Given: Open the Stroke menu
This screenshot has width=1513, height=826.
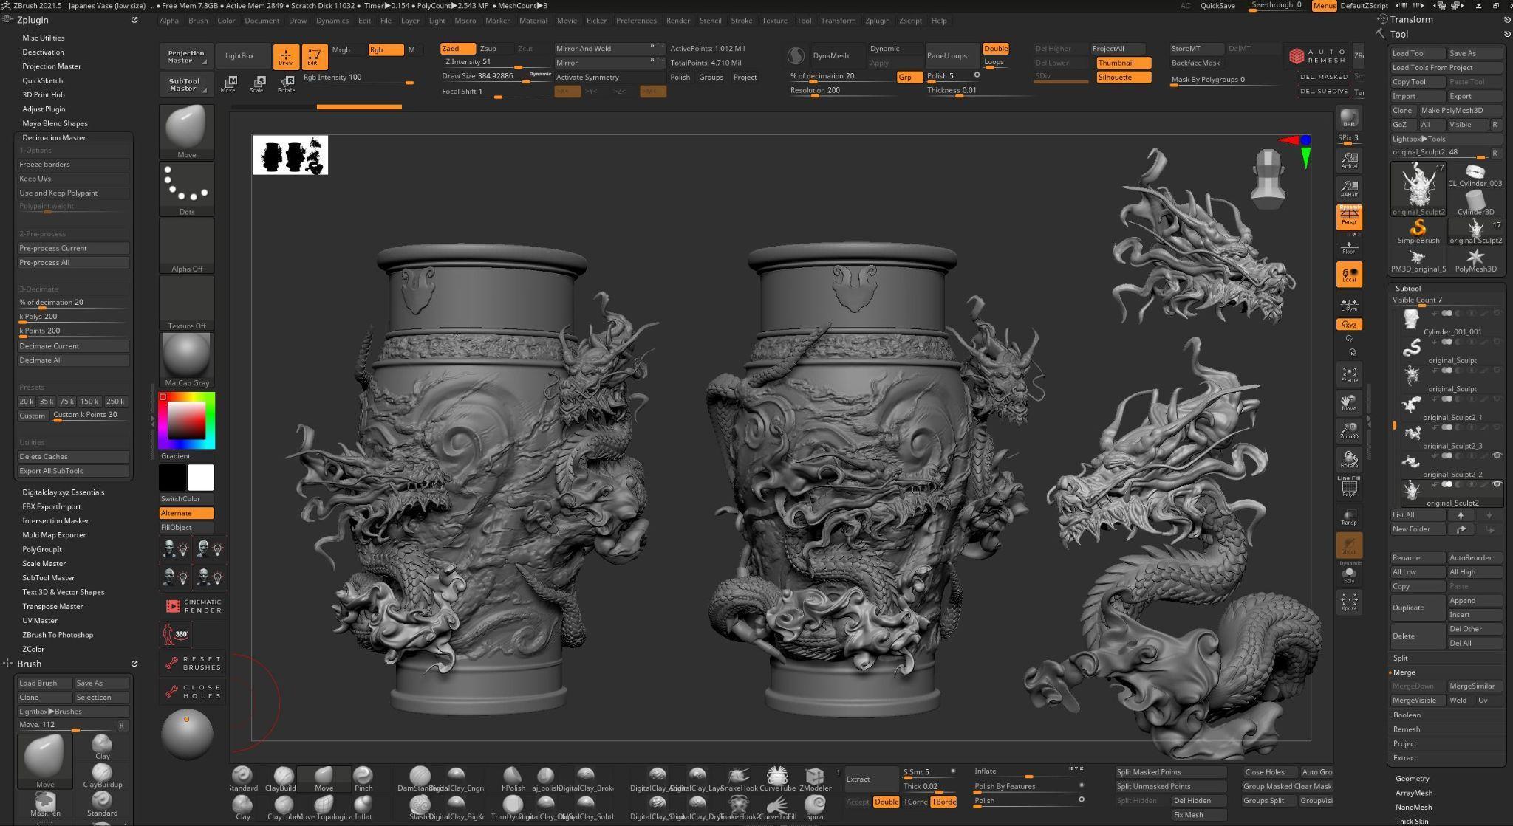Looking at the screenshot, I should tap(741, 21).
